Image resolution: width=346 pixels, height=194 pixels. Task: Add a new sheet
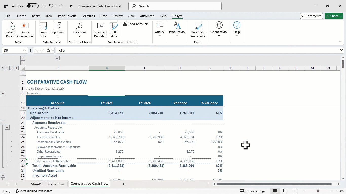pos(123,184)
